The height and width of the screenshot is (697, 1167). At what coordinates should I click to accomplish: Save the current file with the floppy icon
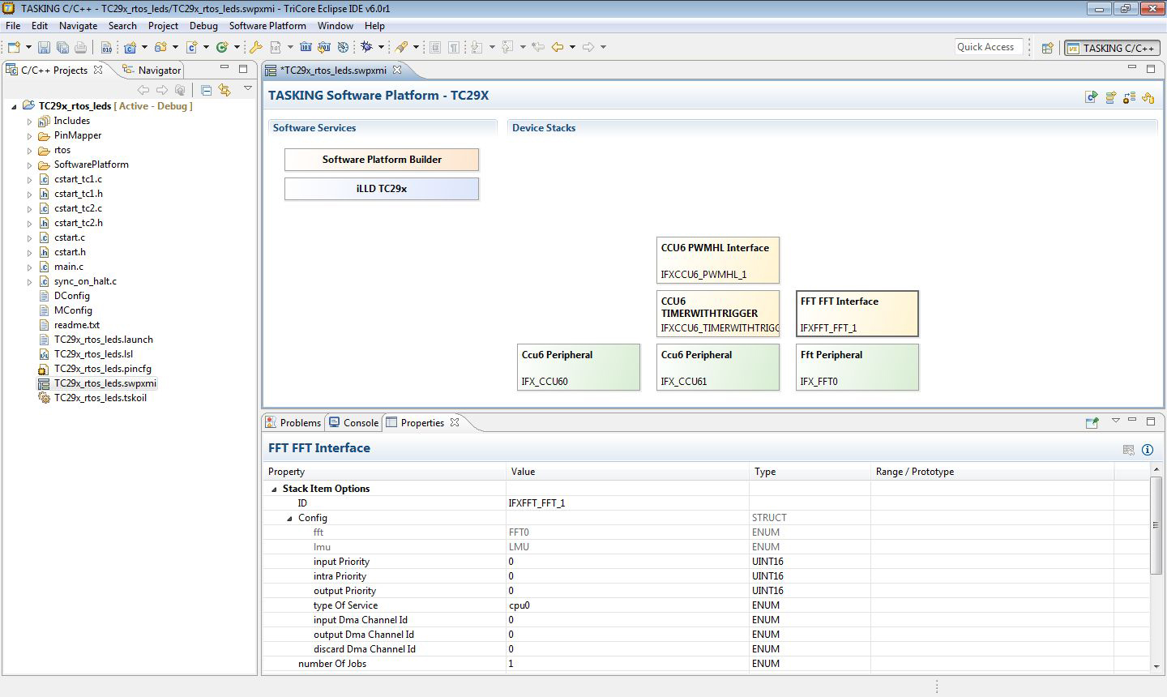tap(44, 47)
